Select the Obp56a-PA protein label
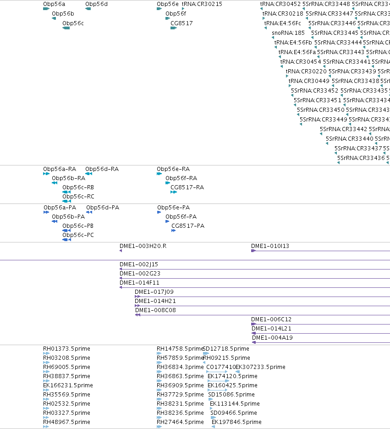This screenshot has width=390, height=429. click(x=60, y=208)
